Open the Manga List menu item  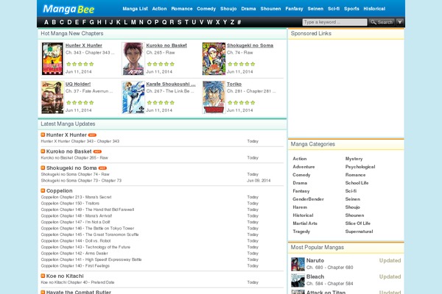pyautogui.click(x=135, y=9)
